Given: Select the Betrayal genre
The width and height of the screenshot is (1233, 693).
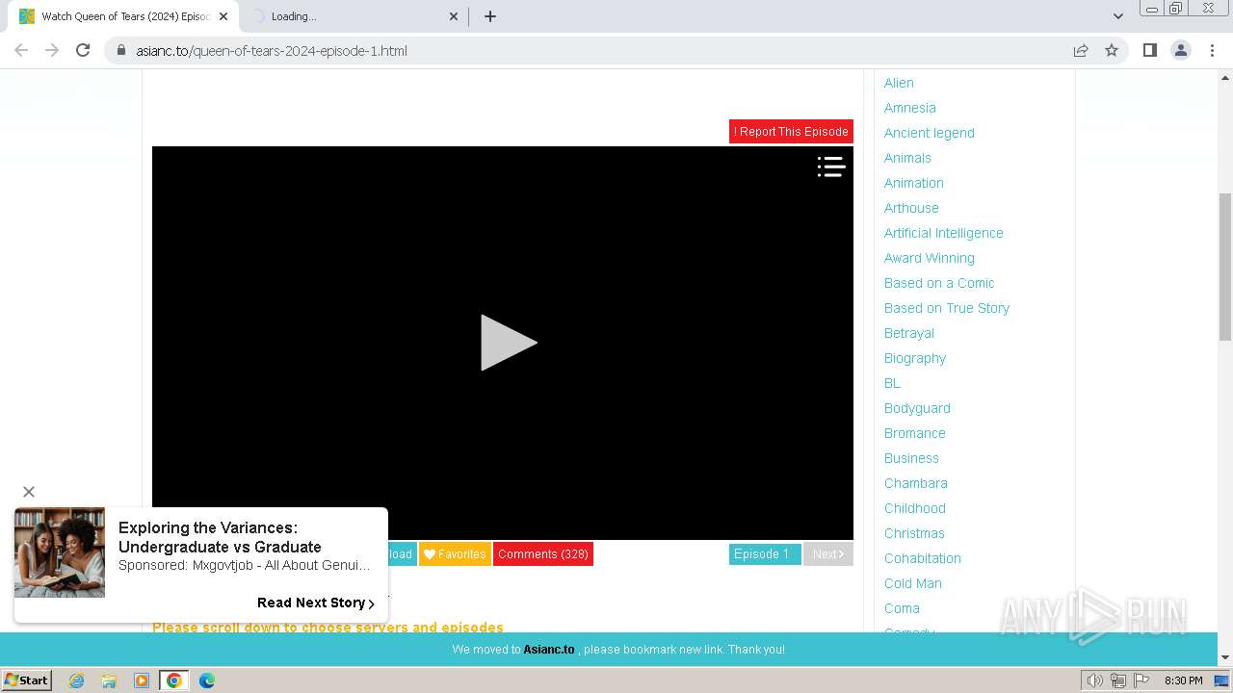Looking at the screenshot, I should (909, 333).
